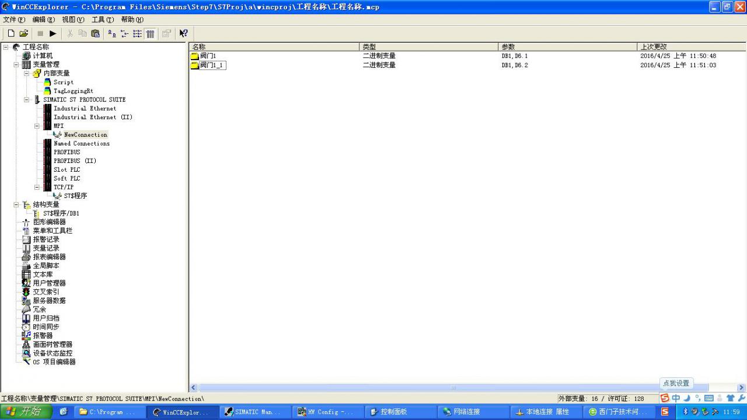This screenshot has height=420, width=747.
Task: Select 菜单和工具栏 editor entry
Action: (x=53, y=231)
